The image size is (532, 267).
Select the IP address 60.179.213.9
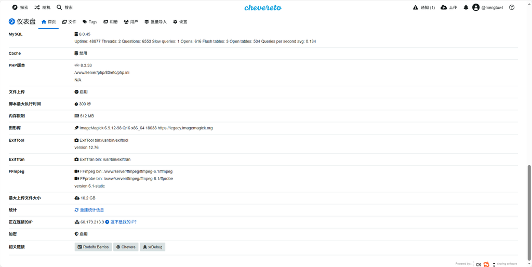(92, 222)
